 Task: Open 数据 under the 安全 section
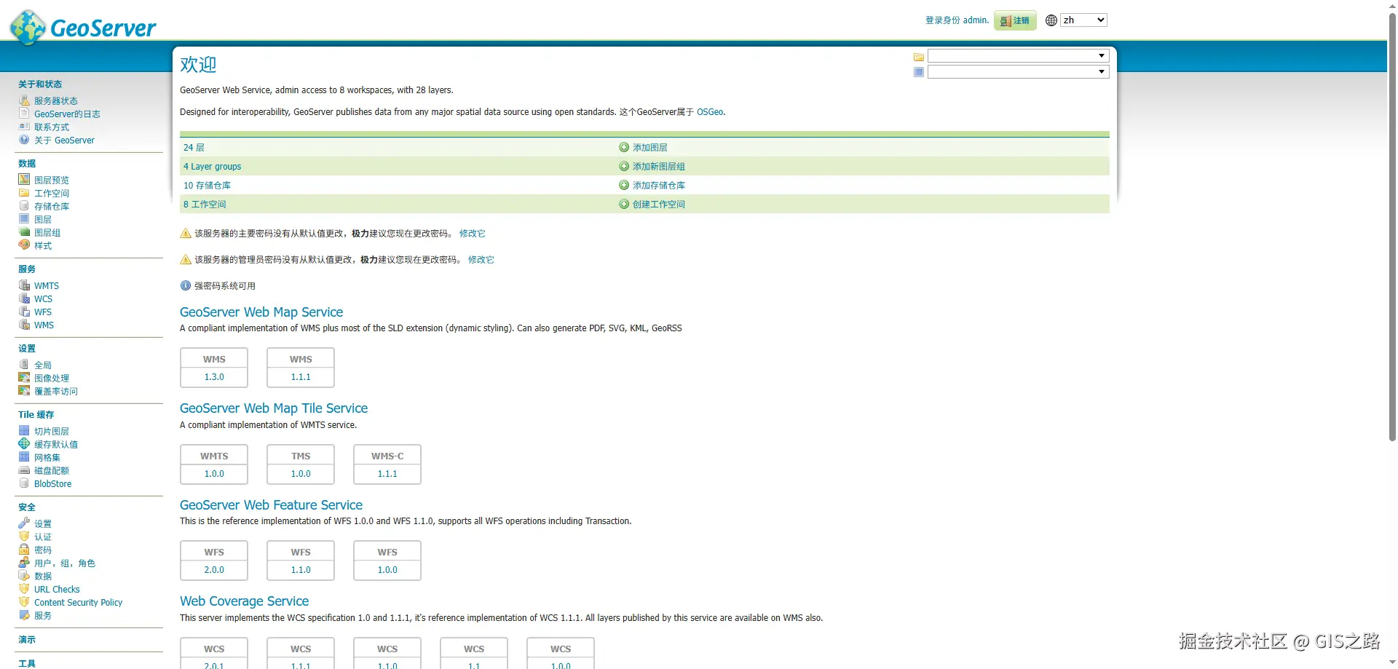(x=43, y=576)
